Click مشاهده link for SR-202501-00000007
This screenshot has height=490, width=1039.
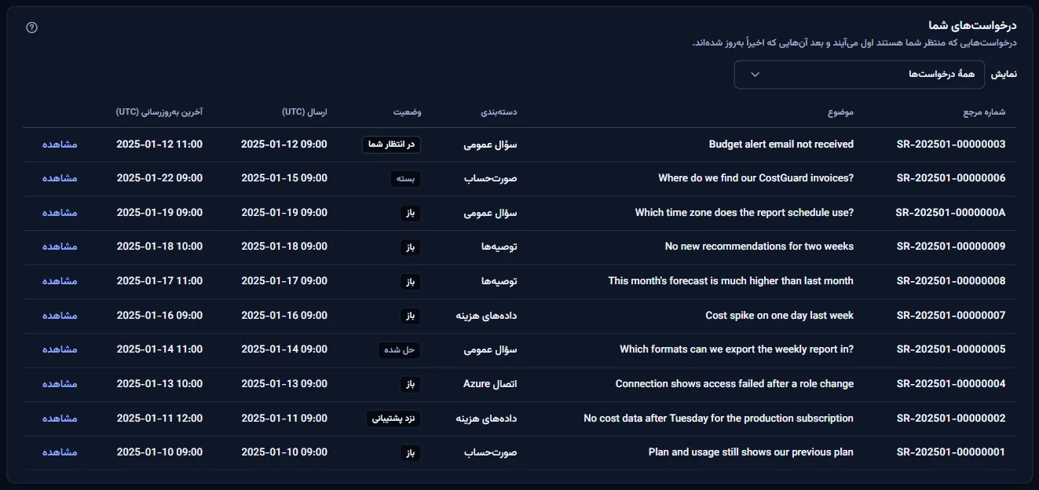pos(60,316)
